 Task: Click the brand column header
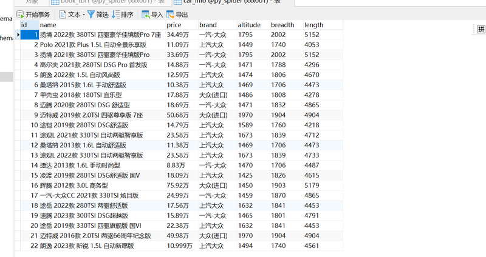pos(217,25)
